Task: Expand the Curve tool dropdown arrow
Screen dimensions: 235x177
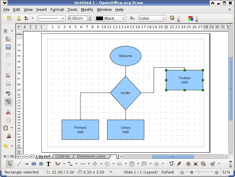Action: pos(64,164)
